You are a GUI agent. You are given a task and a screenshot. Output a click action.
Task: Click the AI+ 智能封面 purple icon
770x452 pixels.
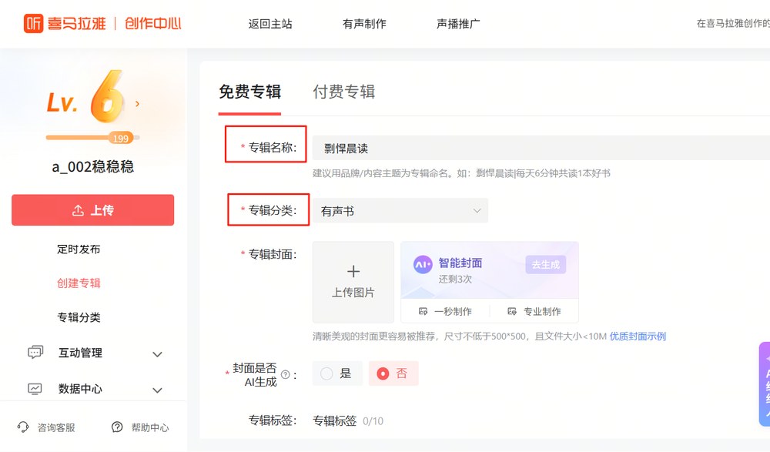point(423,264)
